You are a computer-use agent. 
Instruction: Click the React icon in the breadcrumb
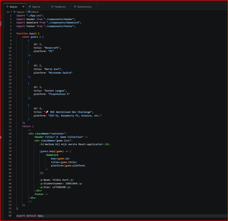[15, 12]
